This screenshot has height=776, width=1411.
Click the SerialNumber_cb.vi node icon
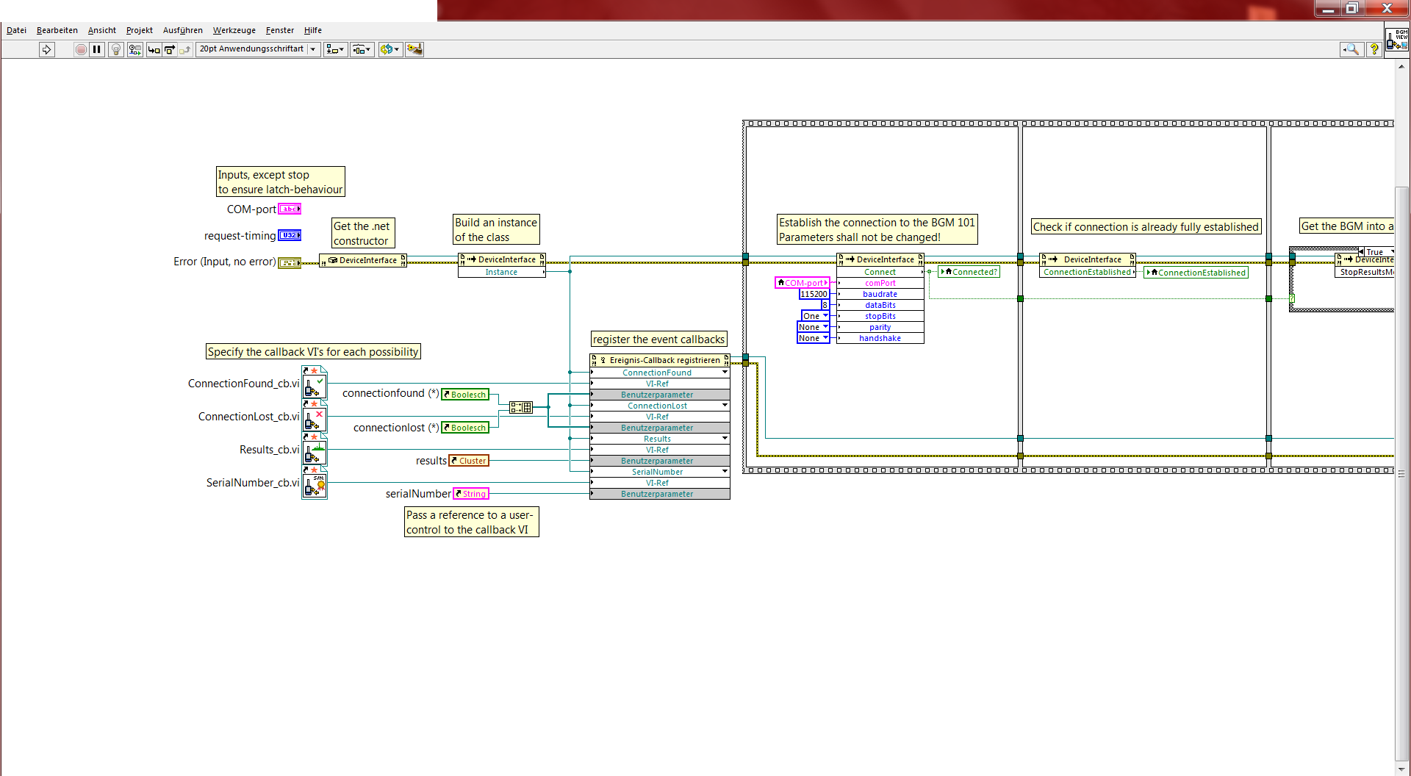(x=315, y=483)
